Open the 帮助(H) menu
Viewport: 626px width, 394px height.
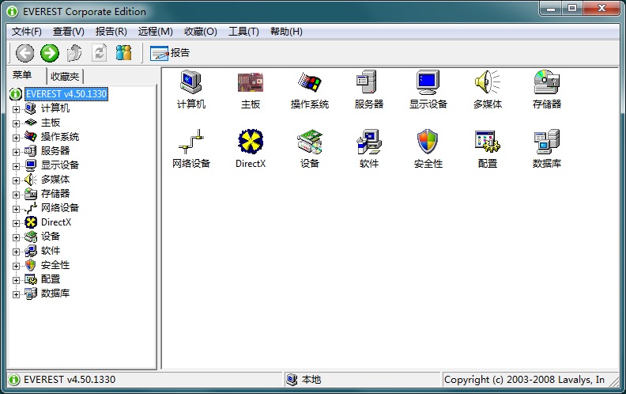[286, 32]
